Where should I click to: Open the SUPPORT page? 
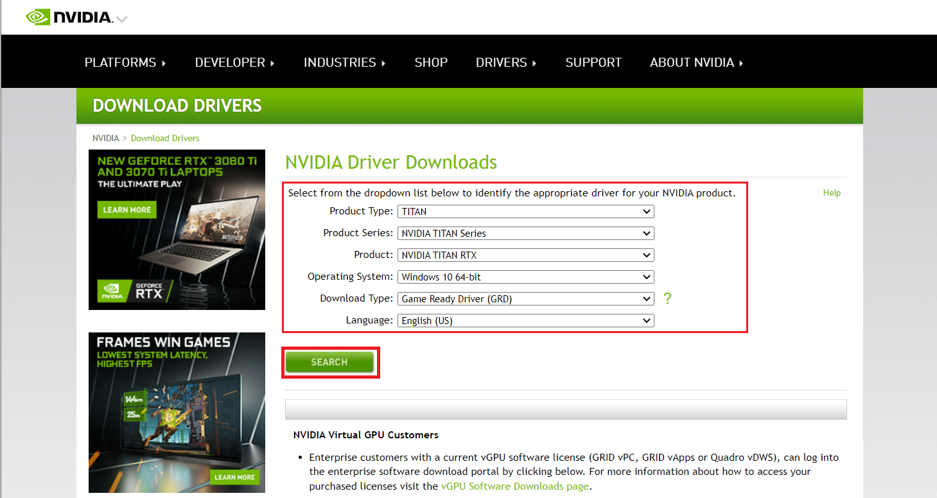point(593,62)
